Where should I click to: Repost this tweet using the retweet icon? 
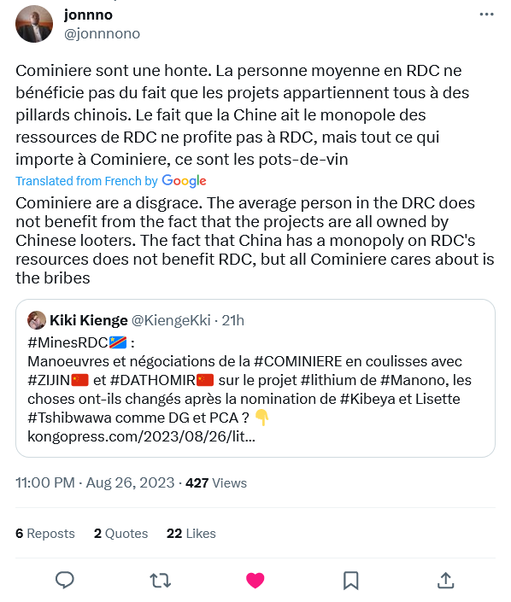click(160, 581)
